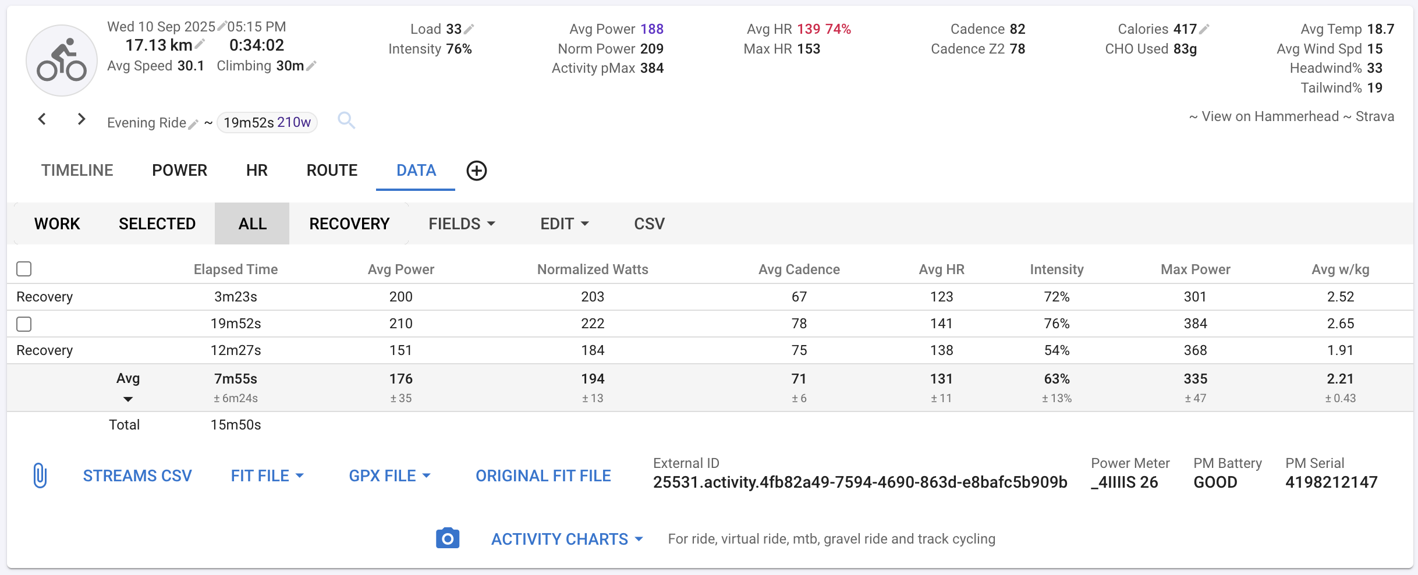Edit the Evening Ride name pencil
This screenshot has width=1418, height=575.
click(193, 124)
